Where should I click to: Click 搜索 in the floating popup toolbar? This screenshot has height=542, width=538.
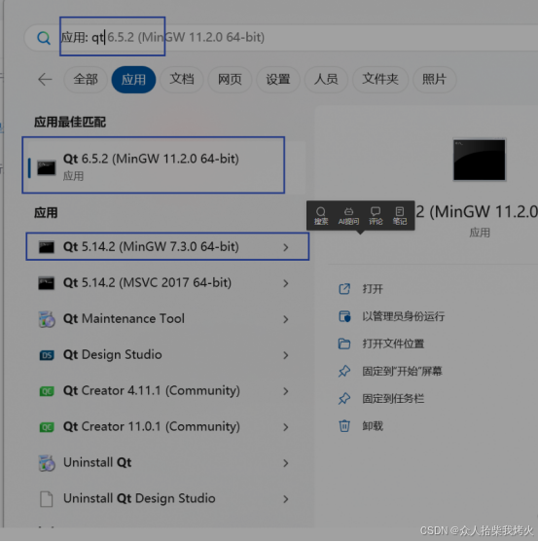point(321,216)
